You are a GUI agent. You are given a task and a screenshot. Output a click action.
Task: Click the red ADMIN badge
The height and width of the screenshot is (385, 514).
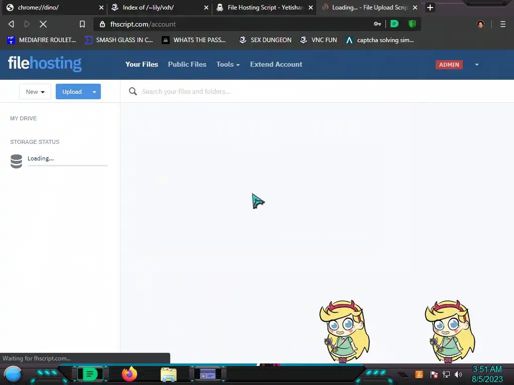[449, 65]
